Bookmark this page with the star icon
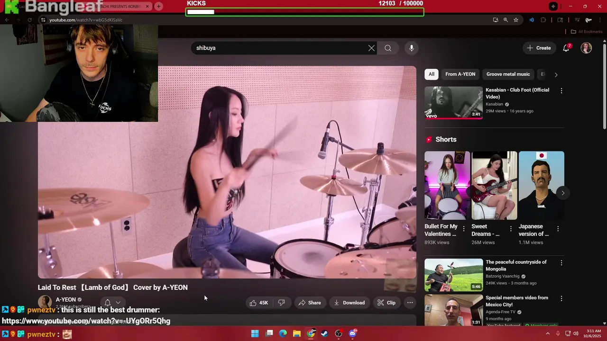Viewport: 607px width, 341px height. pos(516,20)
